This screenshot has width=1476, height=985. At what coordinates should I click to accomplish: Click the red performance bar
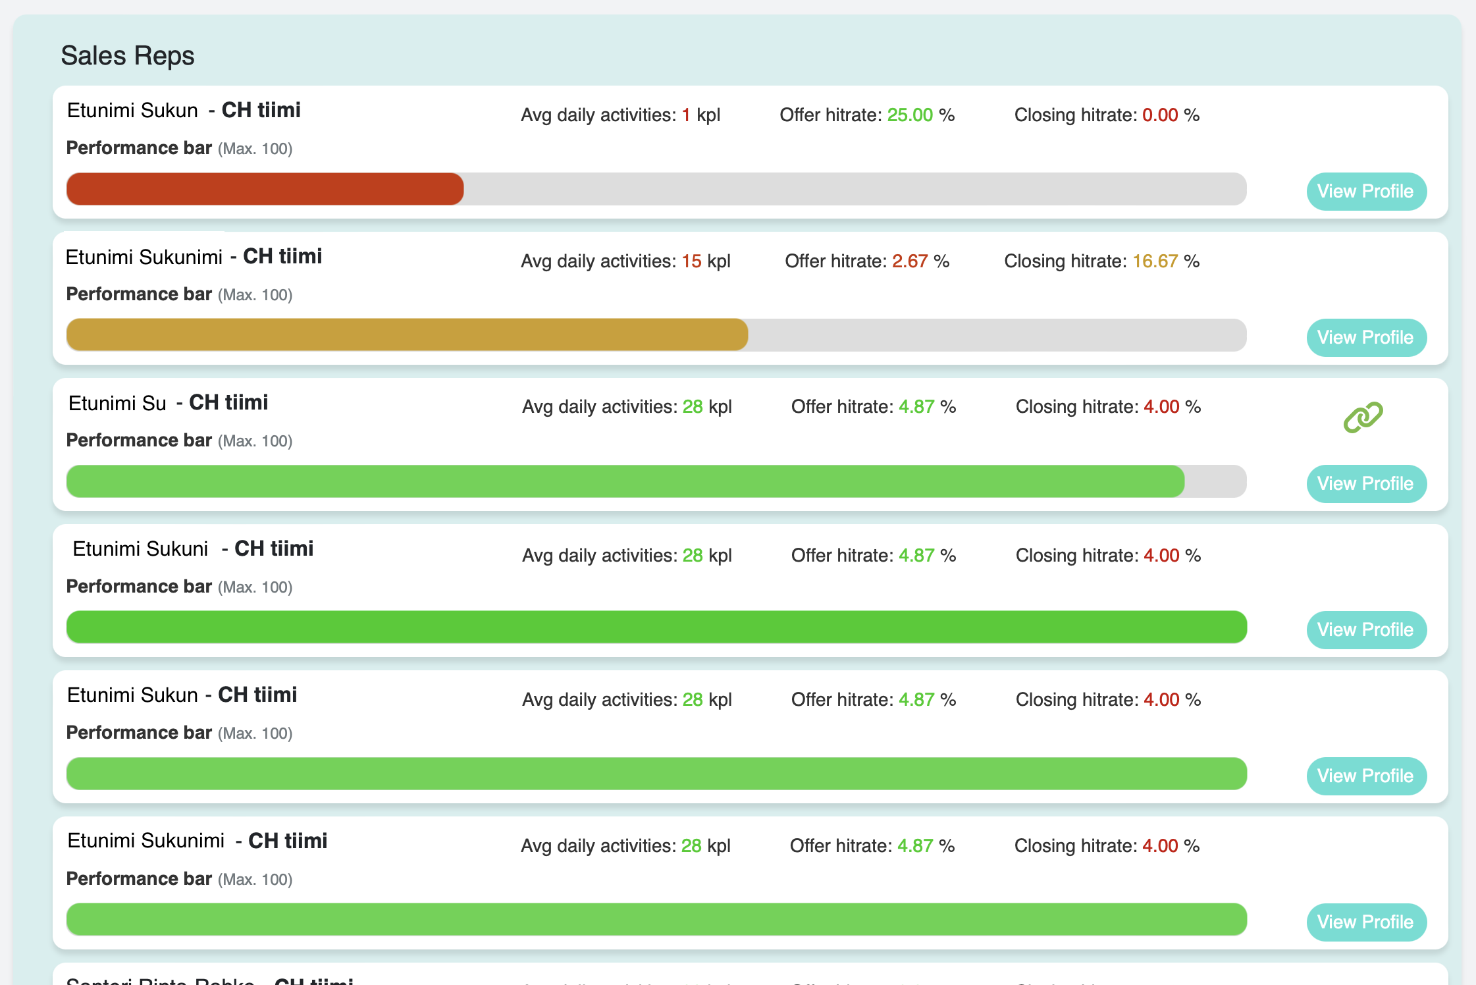[265, 190]
